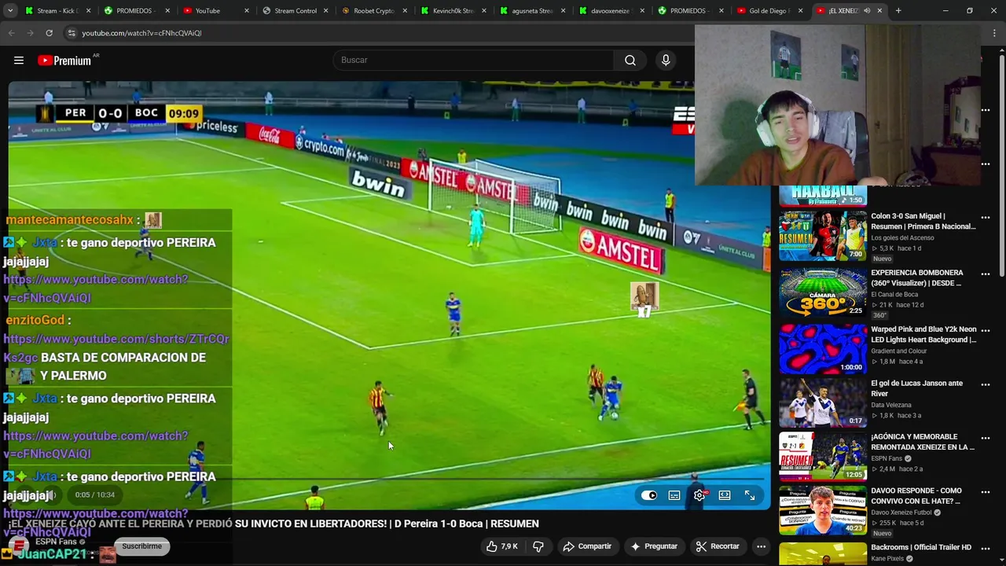1006x566 pixels.
Task: Open player settings gear icon
Action: pos(699,495)
